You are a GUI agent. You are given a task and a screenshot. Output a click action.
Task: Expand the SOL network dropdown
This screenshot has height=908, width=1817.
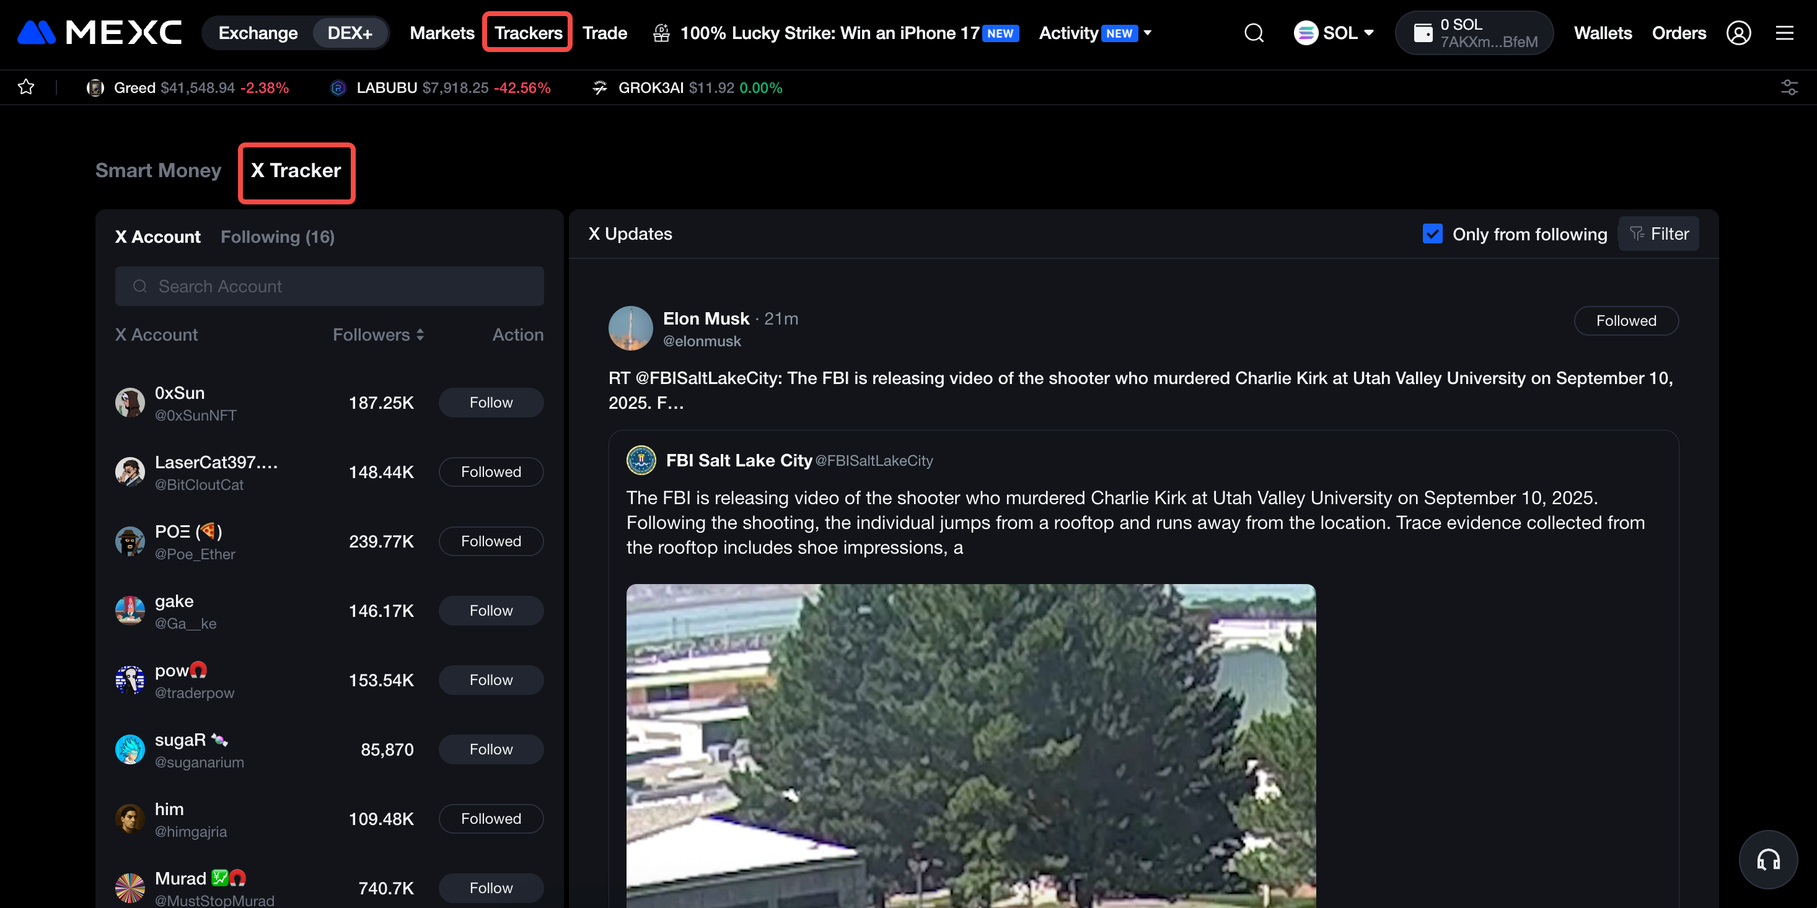point(1334,33)
